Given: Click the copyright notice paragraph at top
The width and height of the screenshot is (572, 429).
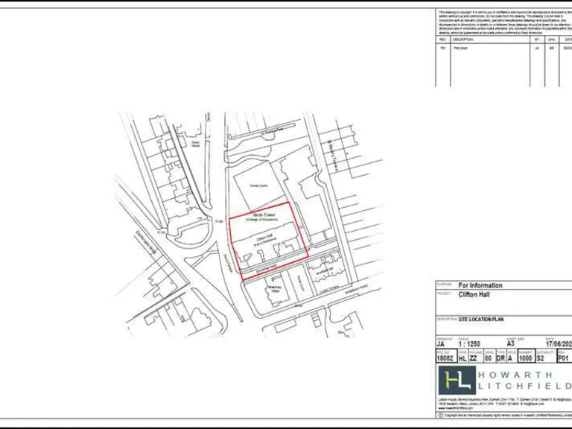Looking at the screenshot, I should click(504, 22).
